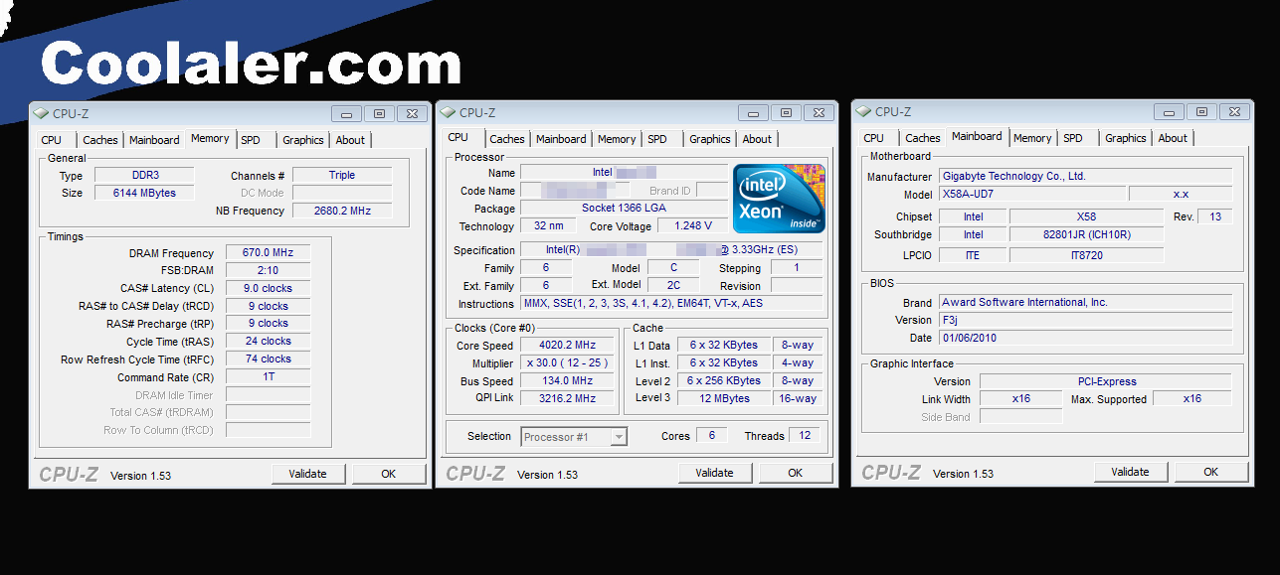Open Graphics tab in CPU window
Image resolution: width=1280 pixels, height=575 pixels.
tap(709, 139)
